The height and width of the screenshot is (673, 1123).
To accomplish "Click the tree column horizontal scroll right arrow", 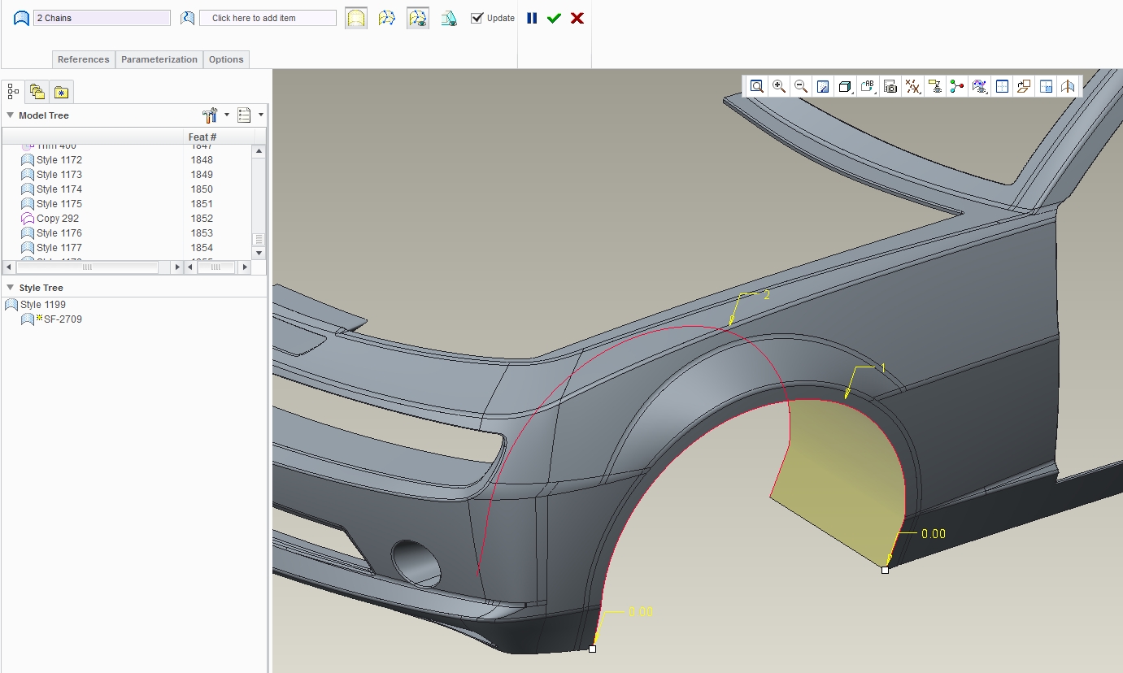I will (x=177, y=267).
